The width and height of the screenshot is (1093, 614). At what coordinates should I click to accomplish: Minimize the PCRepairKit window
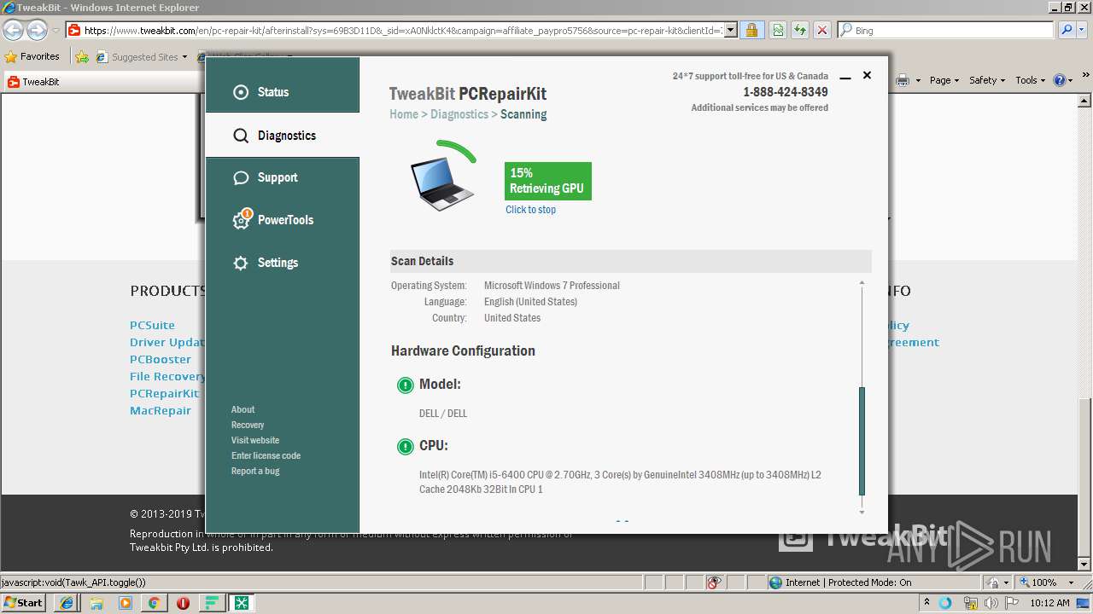coord(845,77)
